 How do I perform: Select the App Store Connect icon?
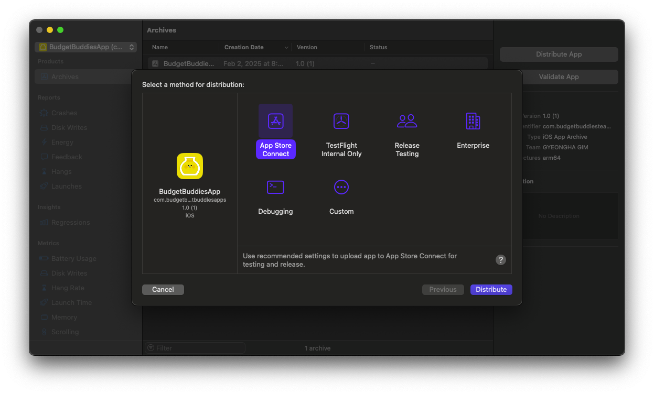[x=276, y=121]
